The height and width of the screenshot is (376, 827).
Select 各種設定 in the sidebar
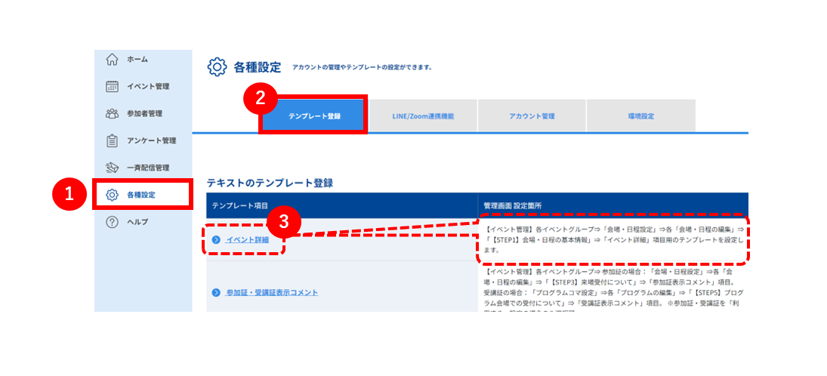click(141, 195)
